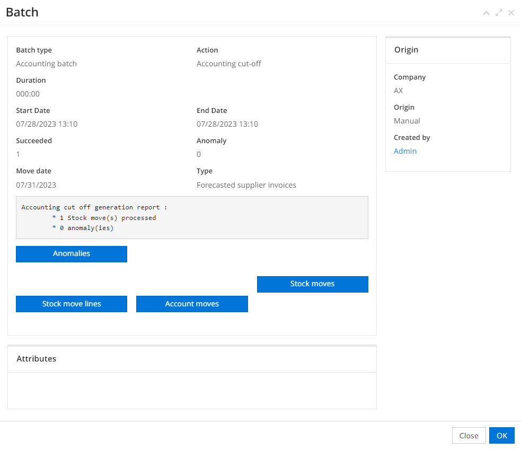Select Forecasted supplier invoices type value
Viewport: 521px width, 450px height.
pyautogui.click(x=246, y=185)
